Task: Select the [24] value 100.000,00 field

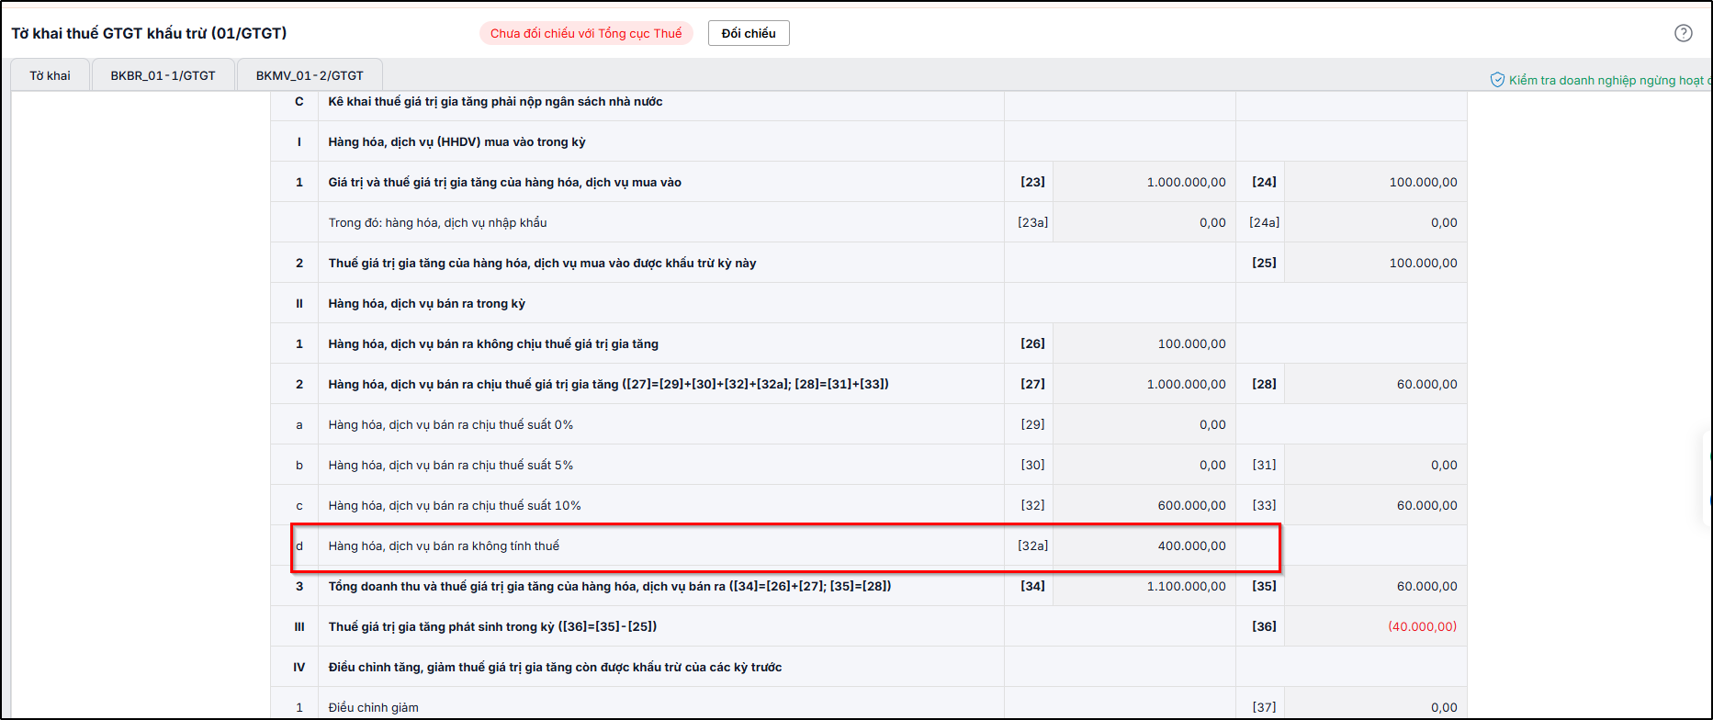Action: (x=1375, y=182)
